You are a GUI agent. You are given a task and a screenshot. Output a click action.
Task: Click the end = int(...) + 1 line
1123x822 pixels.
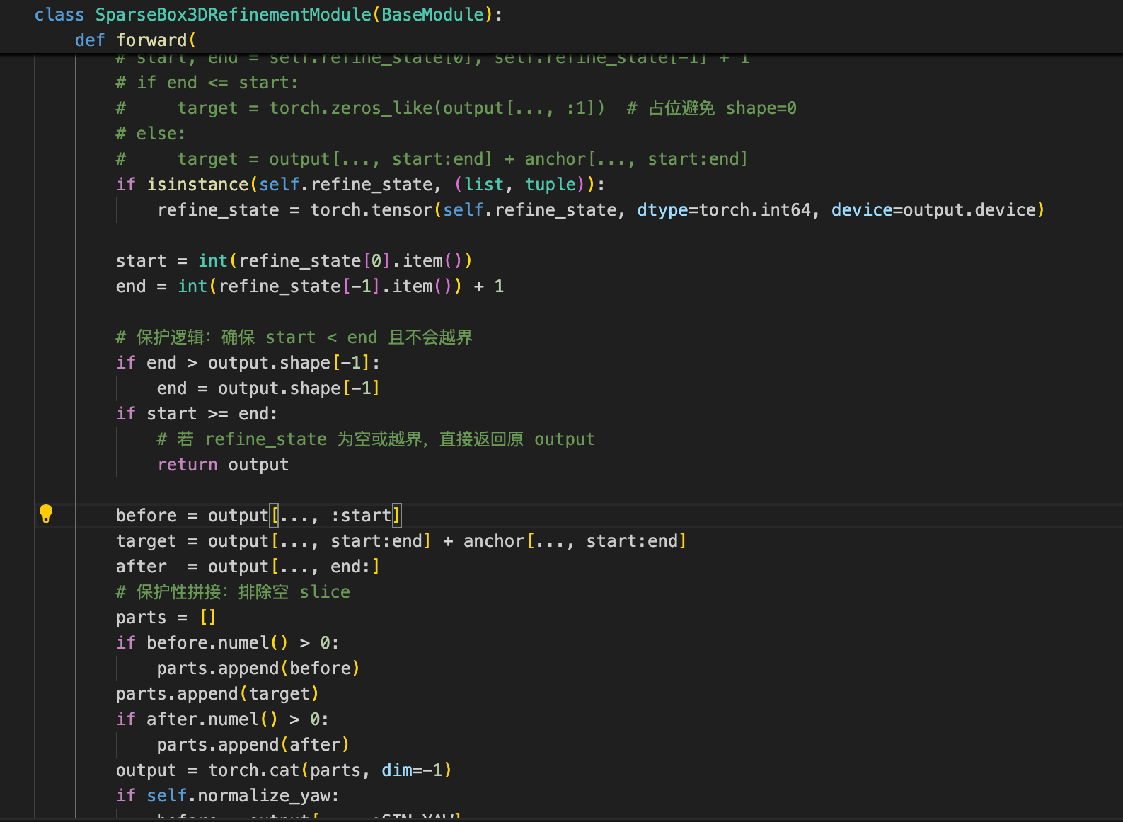click(309, 286)
